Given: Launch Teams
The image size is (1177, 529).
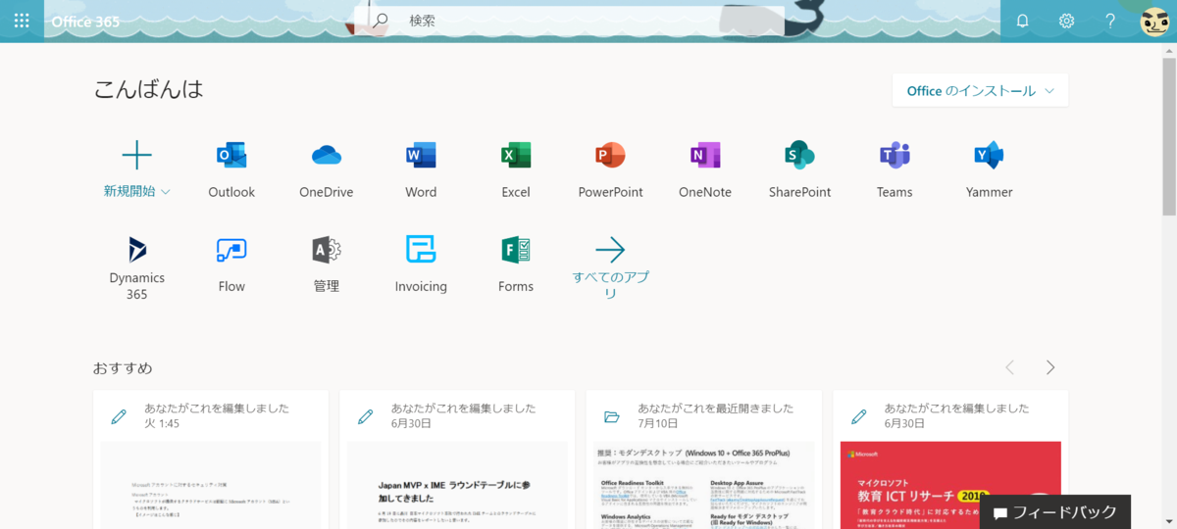Looking at the screenshot, I should pos(895,169).
